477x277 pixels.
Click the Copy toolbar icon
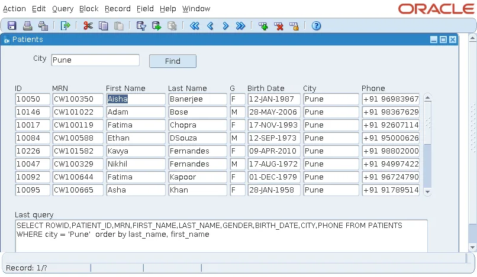(104, 26)
